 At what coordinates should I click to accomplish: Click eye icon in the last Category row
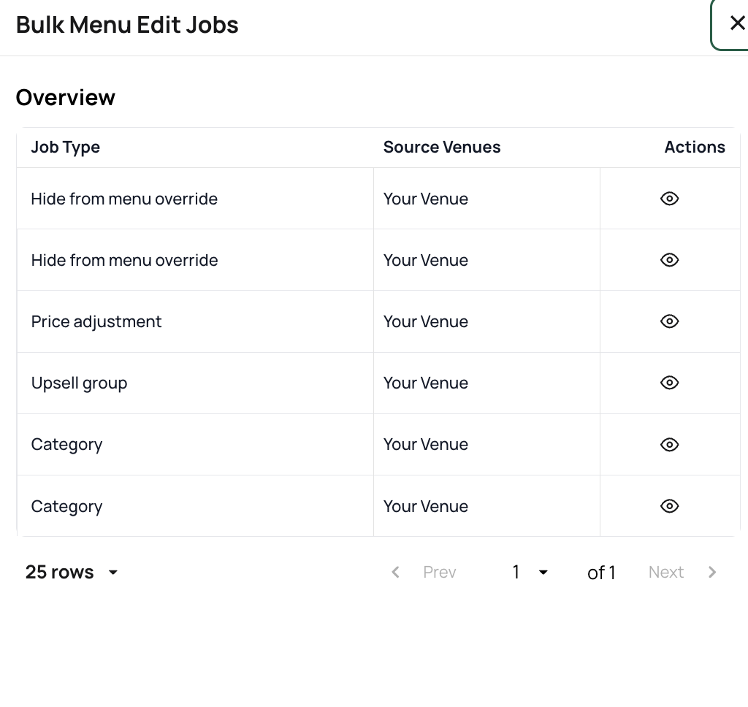coord(669,506)
